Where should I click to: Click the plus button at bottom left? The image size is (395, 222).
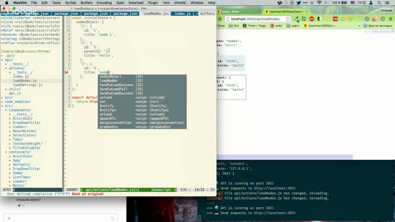click(9, 218)
